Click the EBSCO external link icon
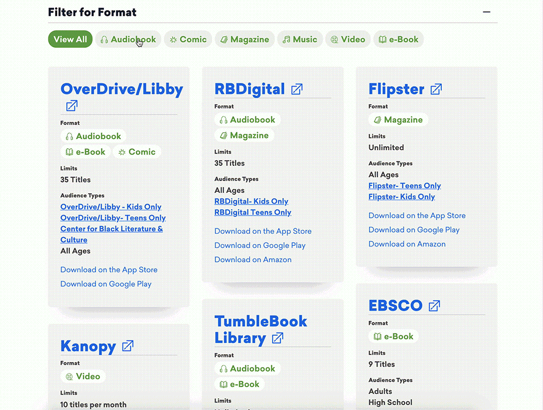 (434, 306)
